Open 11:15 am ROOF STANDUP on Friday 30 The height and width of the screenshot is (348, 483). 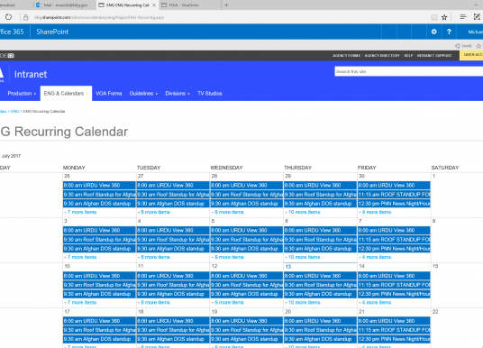coord(394,195)
